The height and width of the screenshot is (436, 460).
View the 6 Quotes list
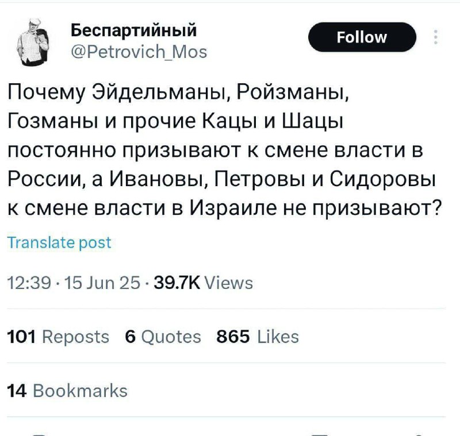162,336
